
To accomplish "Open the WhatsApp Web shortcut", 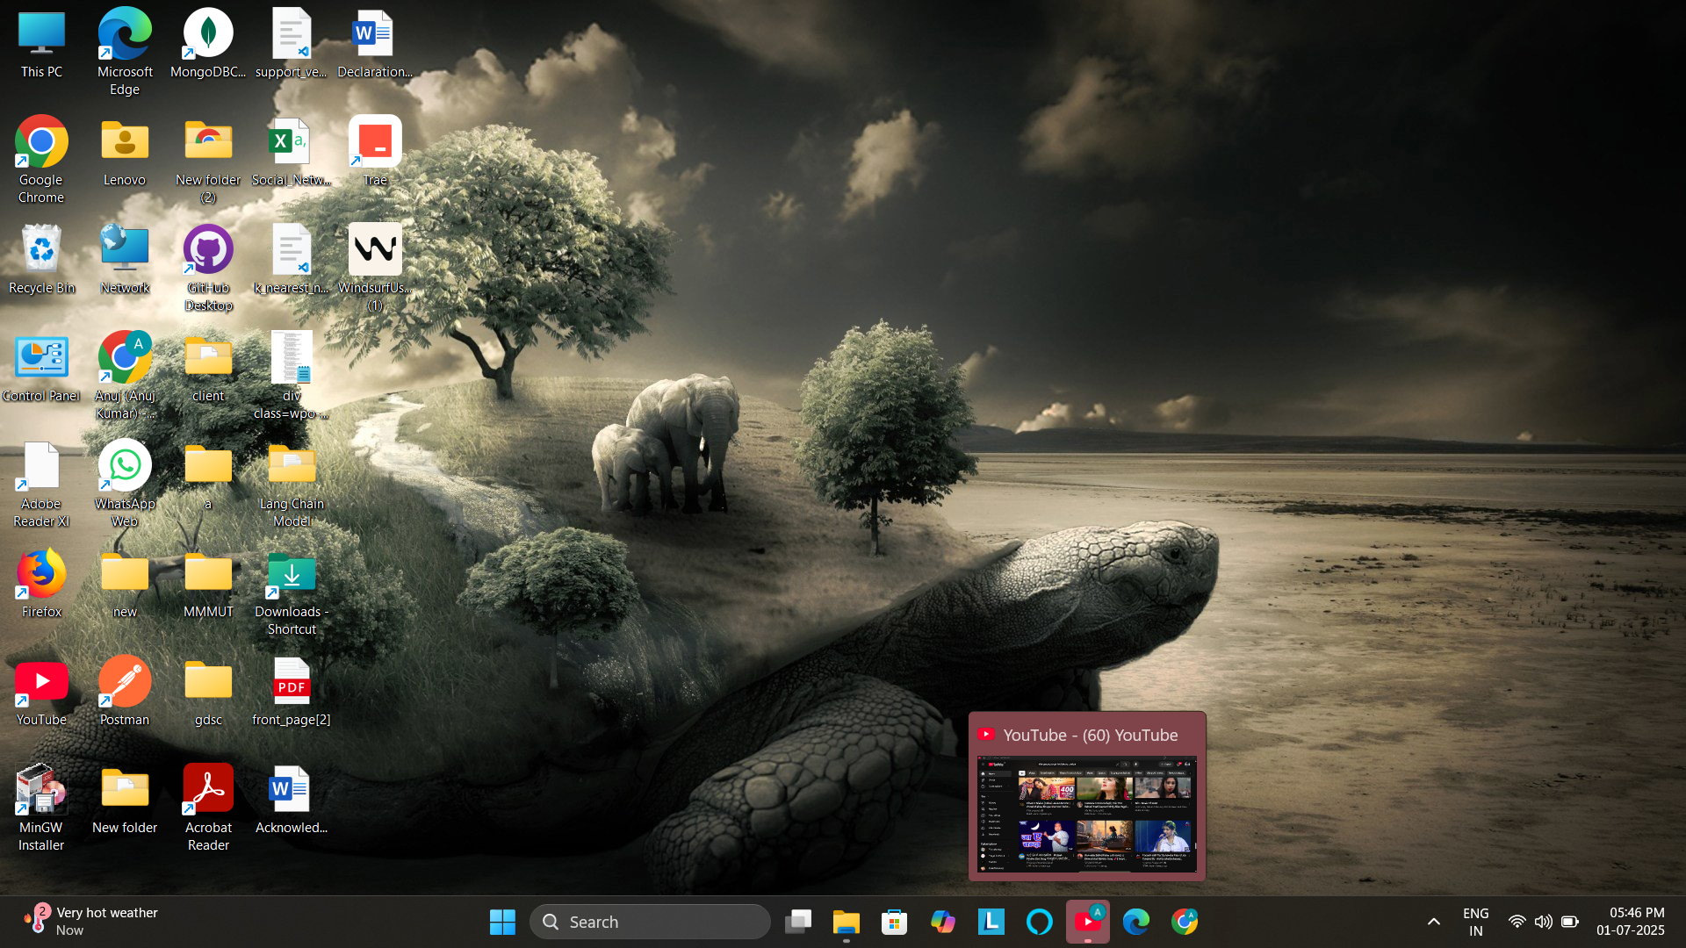I will 125,467.
